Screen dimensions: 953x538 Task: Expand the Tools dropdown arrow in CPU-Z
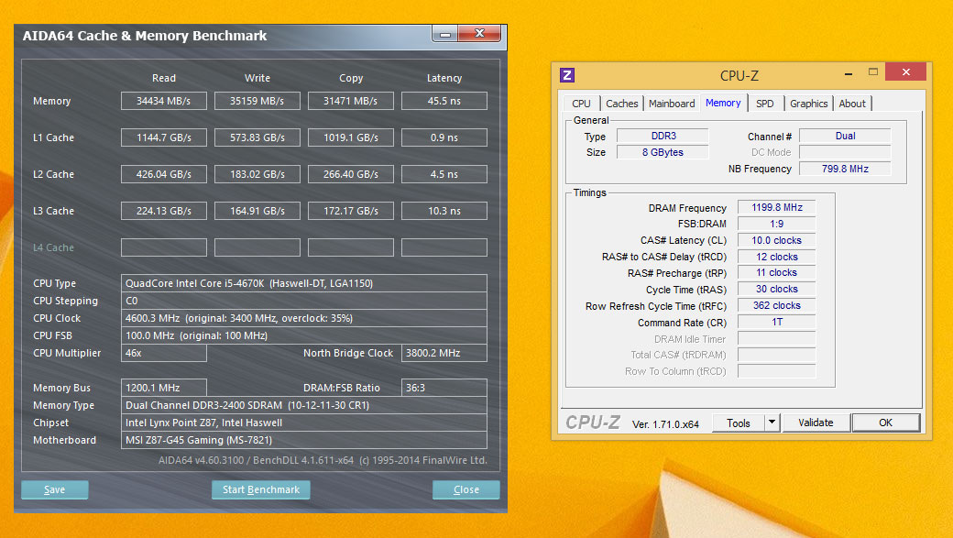point(772,423)
